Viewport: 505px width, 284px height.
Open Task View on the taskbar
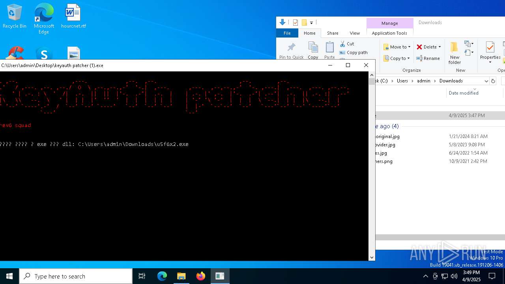(142, 276)
